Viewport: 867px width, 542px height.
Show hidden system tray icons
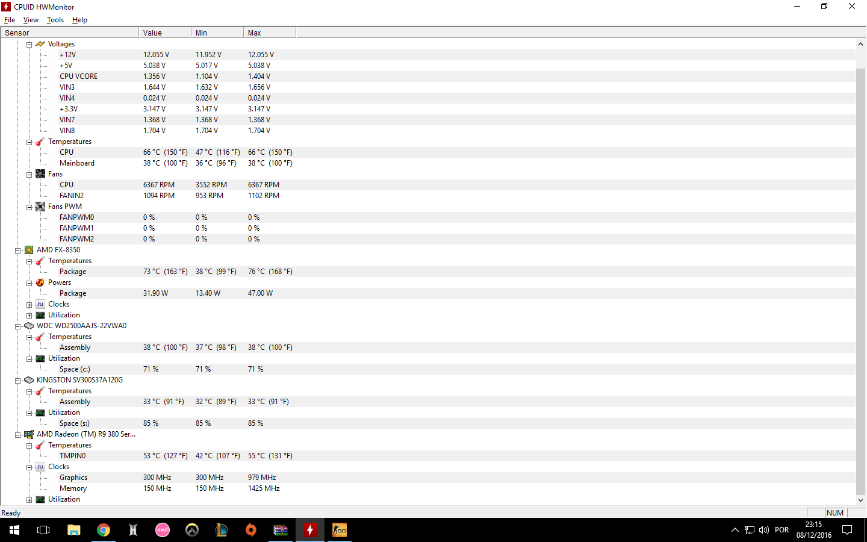[735, 530]
